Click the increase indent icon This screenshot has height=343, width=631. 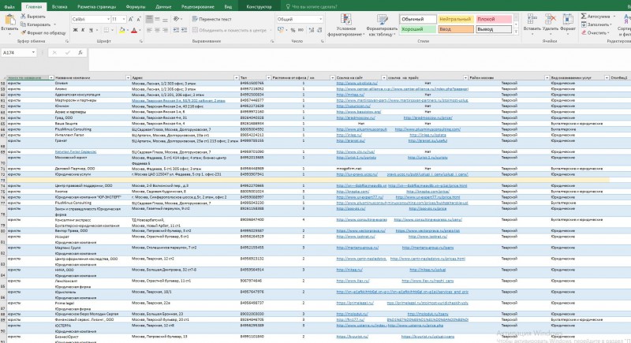[185, 30]
